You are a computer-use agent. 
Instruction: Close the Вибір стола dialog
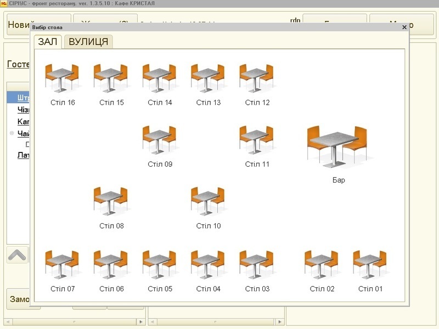[x=404, y=27]
